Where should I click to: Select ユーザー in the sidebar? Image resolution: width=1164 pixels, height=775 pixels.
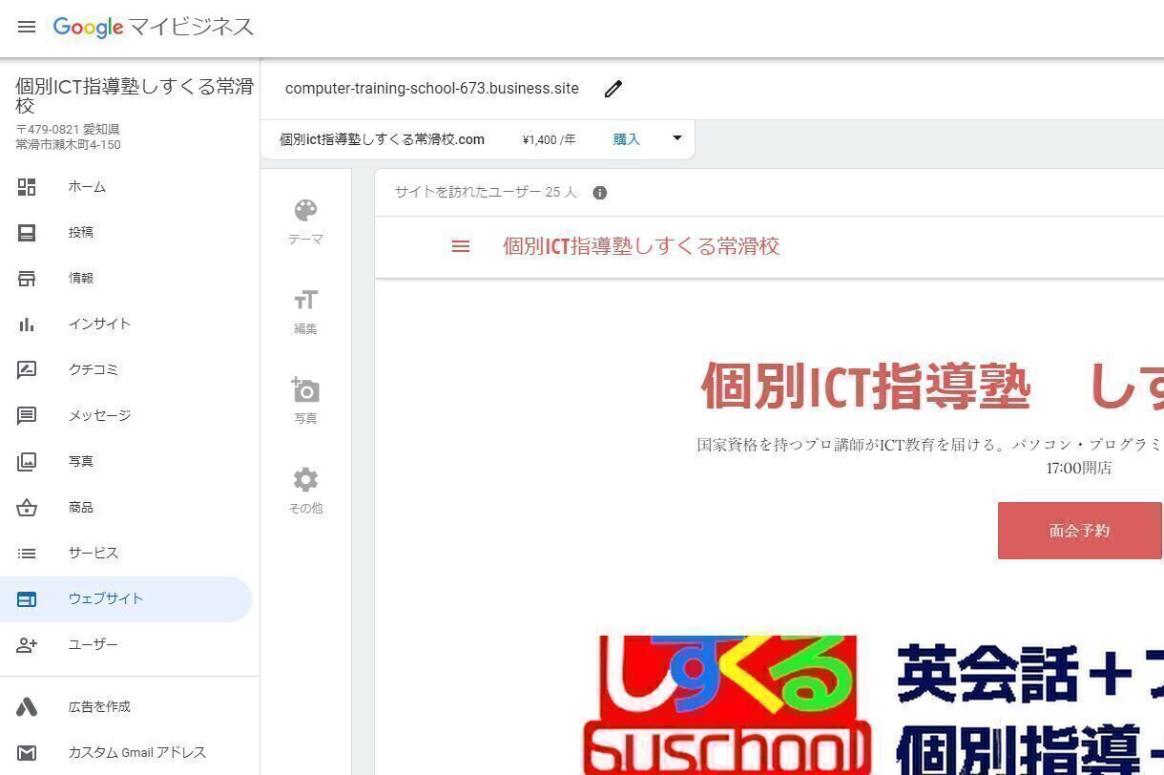click(93, 645)
